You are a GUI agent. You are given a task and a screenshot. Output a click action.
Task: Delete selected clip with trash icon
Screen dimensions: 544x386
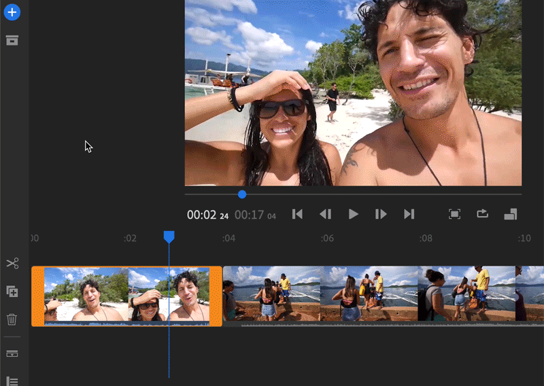pyautogui.click(x=12, y=319)
